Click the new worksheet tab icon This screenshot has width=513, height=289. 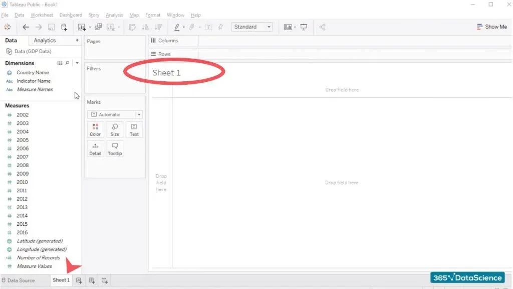(x=79, y=280)
